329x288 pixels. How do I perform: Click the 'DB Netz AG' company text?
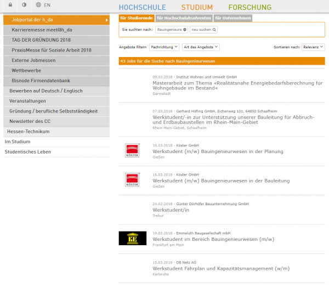(186, 263)
